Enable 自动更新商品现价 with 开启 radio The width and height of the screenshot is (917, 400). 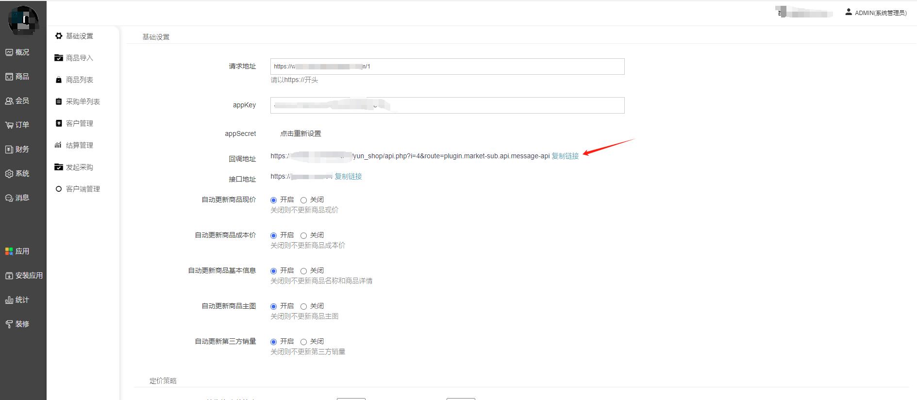(274, 200)
